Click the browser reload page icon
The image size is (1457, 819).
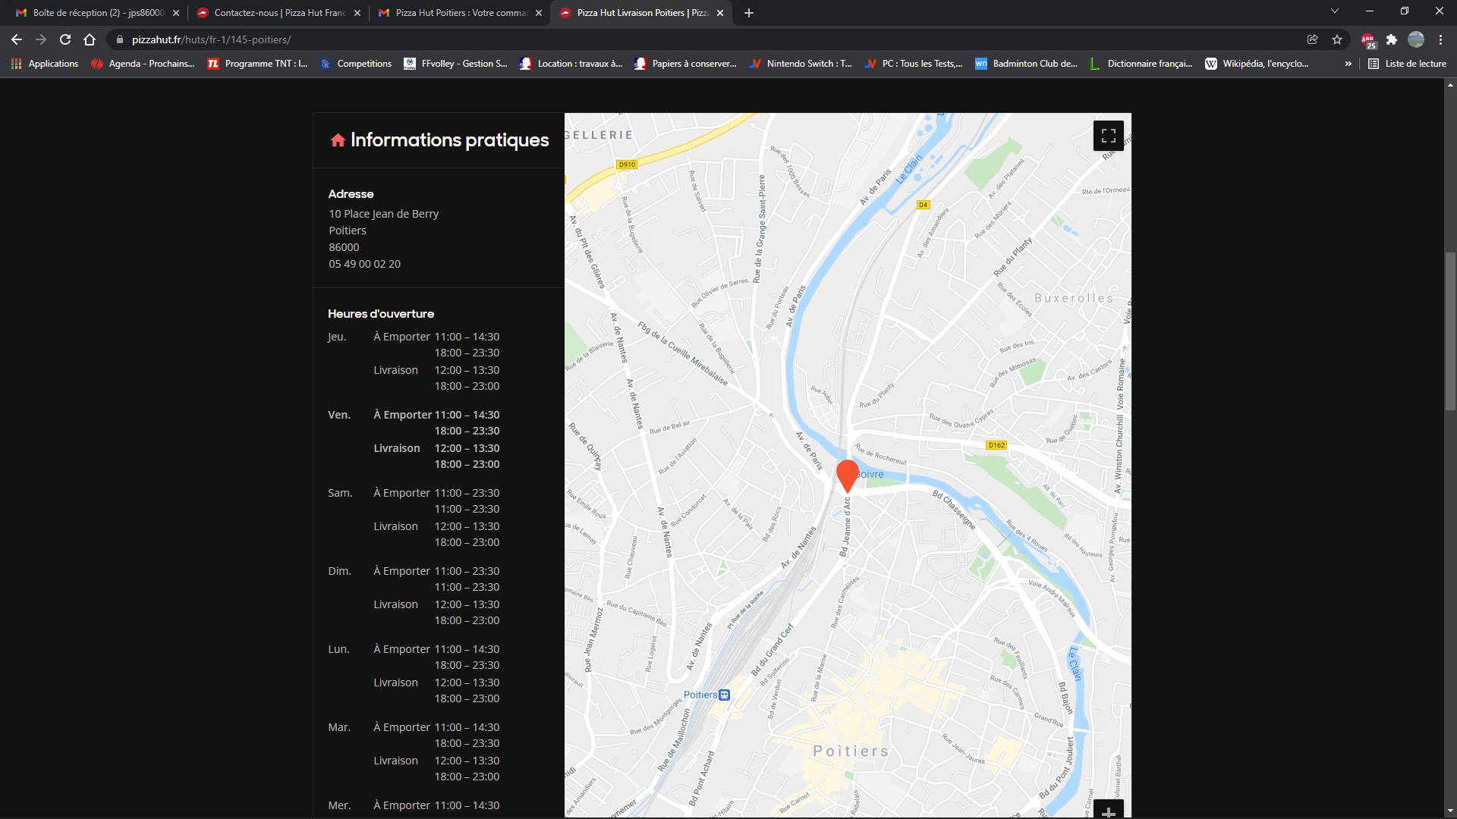coord(65,39)
